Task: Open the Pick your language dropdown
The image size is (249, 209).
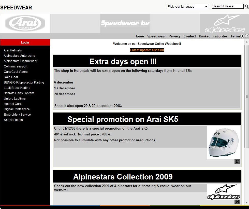Action: [187, 7]
